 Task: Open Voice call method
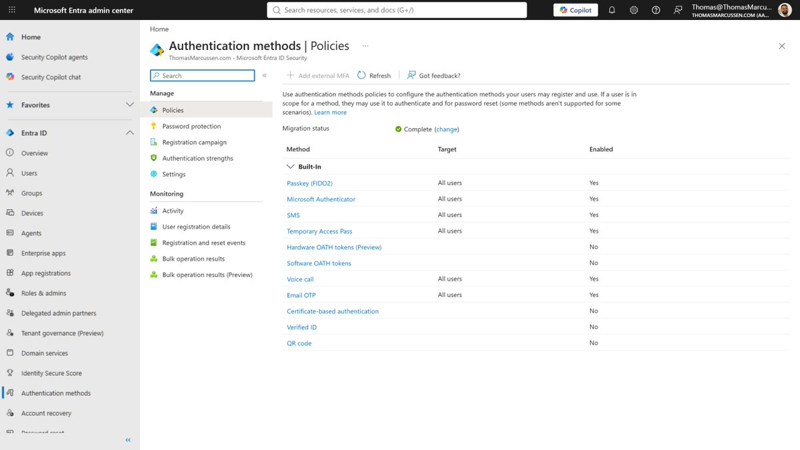300,279
